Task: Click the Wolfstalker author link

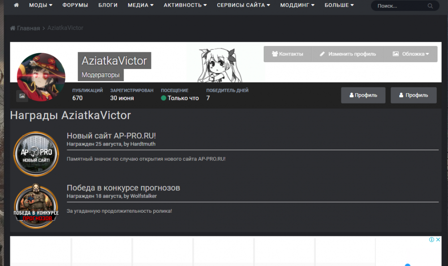Action: click(x=145, y=196)
